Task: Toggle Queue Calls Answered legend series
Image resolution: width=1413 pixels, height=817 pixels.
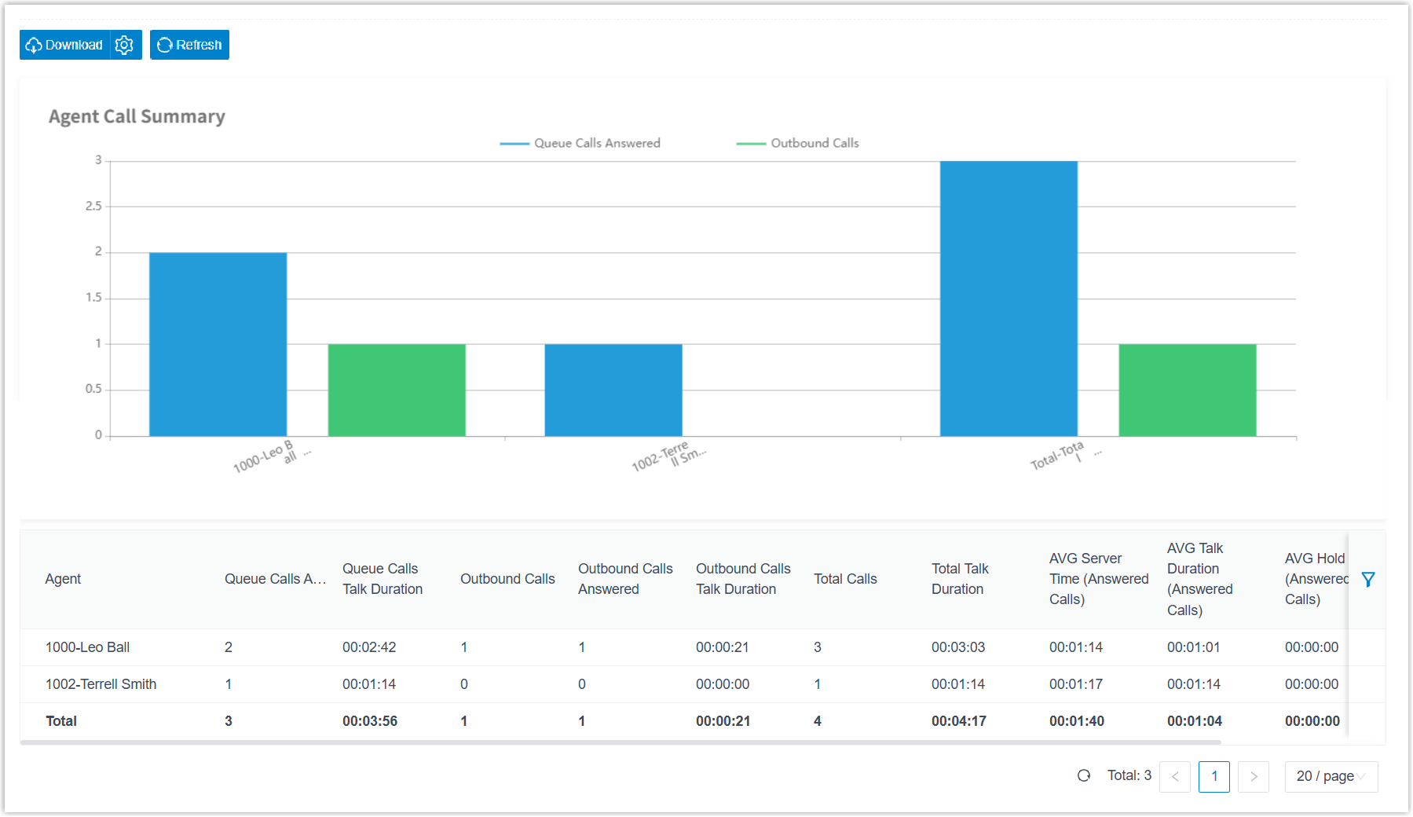Action: click(580, 143)
